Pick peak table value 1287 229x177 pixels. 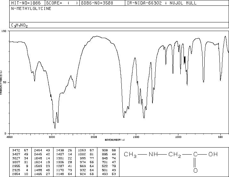coord(60,166)
